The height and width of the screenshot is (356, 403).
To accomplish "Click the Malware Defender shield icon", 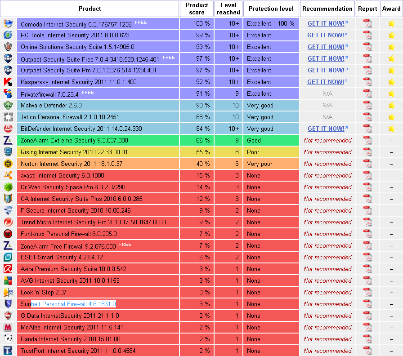I will tap(8, 105).
